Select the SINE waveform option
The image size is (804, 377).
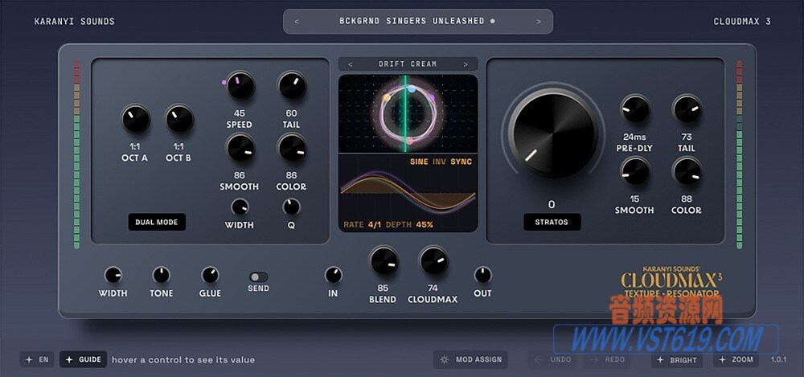pos(419,162)
